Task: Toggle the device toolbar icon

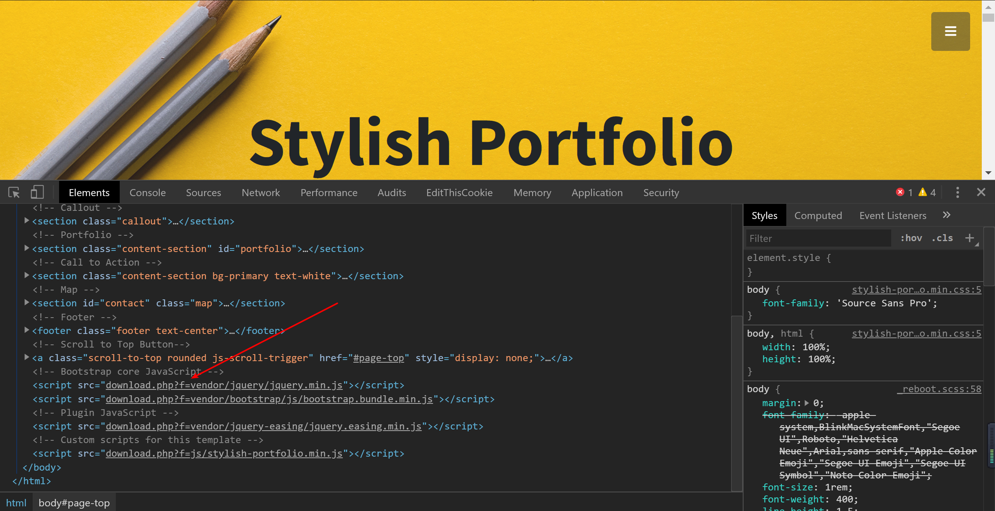Action: click(37, 193)
